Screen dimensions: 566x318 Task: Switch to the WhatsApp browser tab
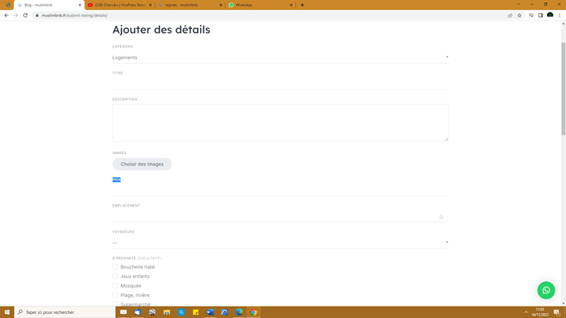(260, 5)
